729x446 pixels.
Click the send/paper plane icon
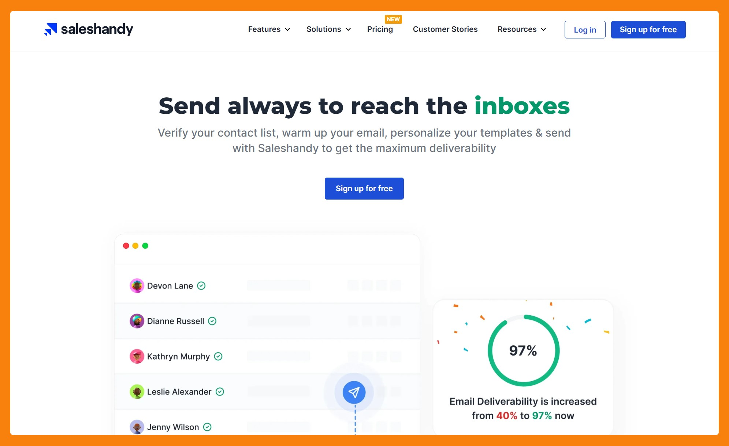354,391
